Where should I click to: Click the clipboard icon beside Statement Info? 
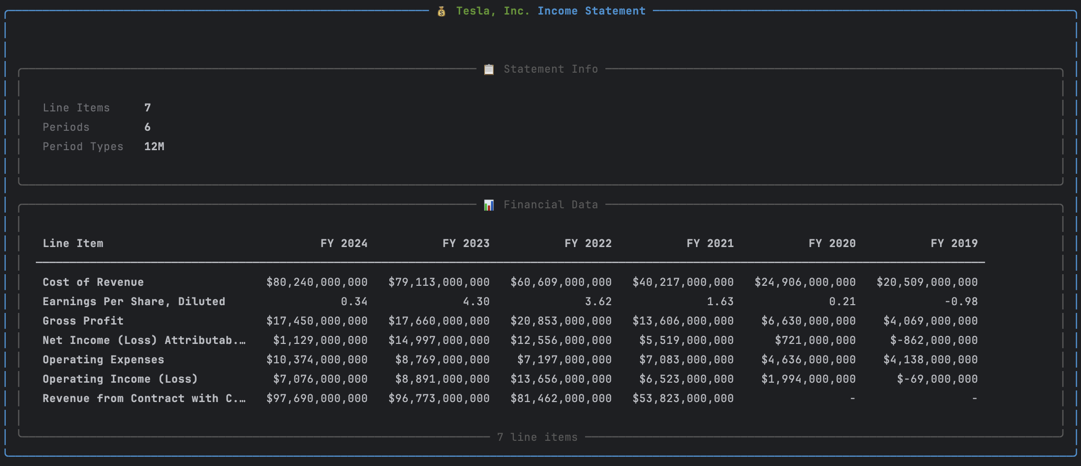pyautogui.click(x=489, y=69)
